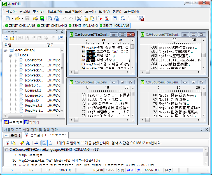This screenshot has height=175, width=212.
Task: Open dropdown arrow next to New document
Action: 13,19
